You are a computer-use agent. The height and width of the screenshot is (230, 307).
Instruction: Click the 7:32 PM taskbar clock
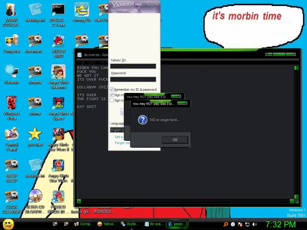(281, 224)
